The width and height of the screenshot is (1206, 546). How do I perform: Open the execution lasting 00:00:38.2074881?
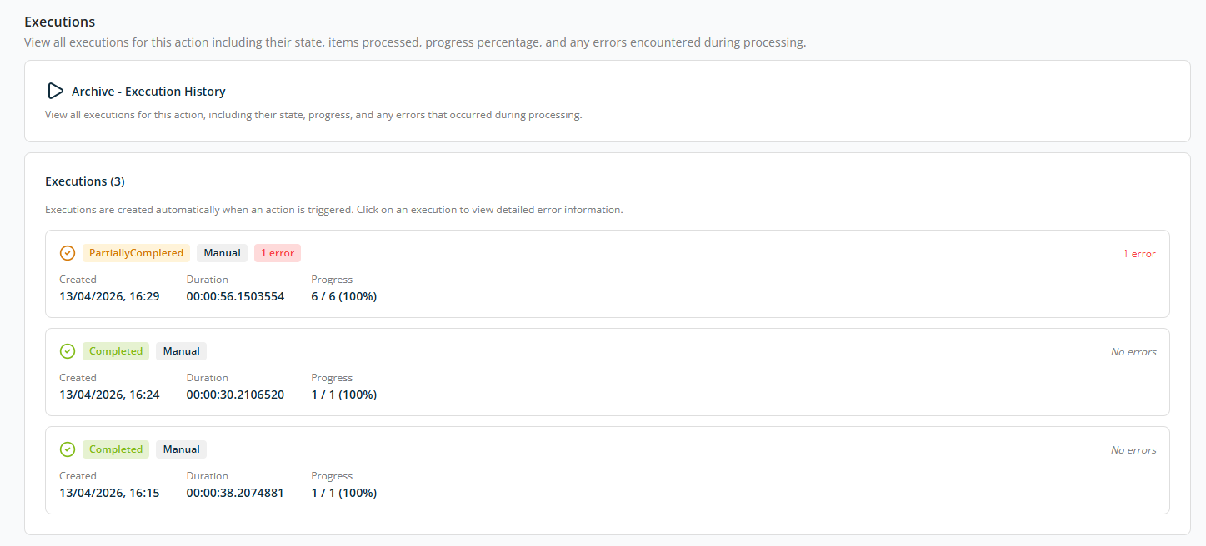[608, 470]
